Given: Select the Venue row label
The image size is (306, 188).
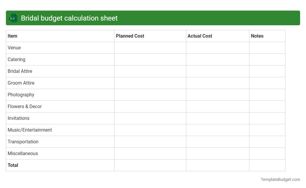Looking at the screenshot, I should click(14, 48).
